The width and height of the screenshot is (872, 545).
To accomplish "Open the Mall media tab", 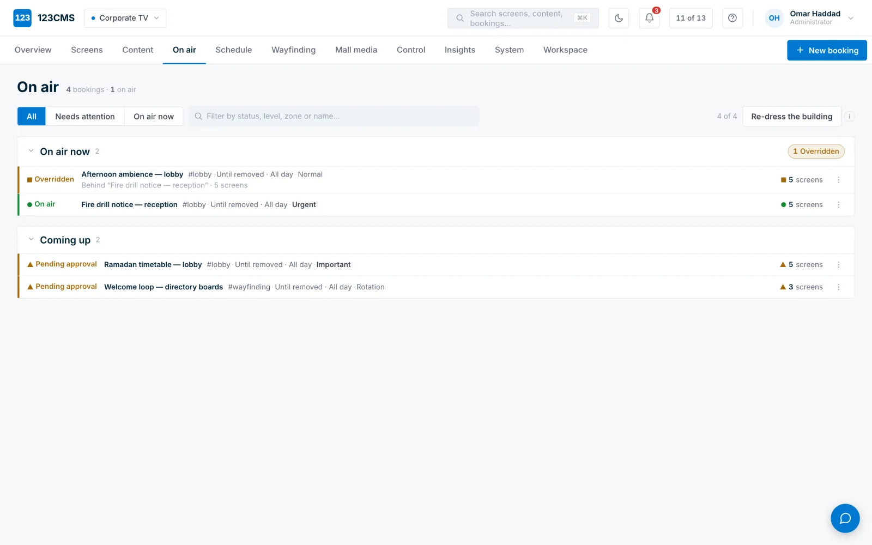I will pyautogui.click(x=356, y=50).
